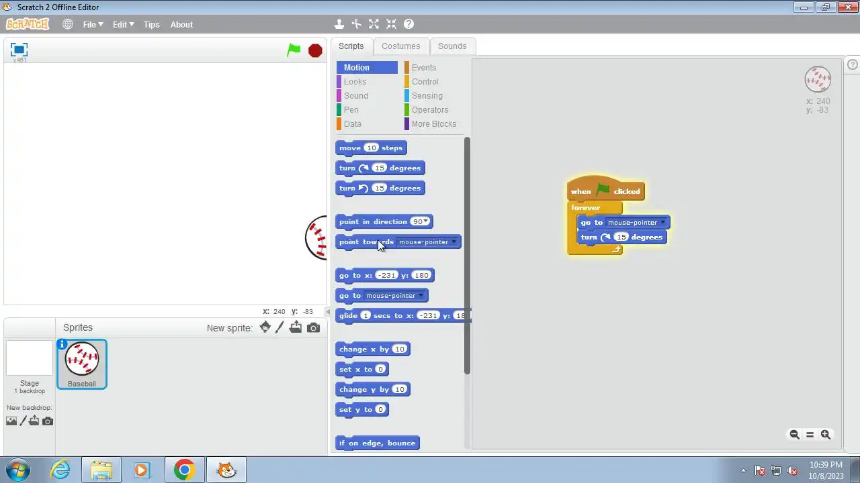Select the Sound block category
This screenshot has width=860, height=483.
pos(367,96)
